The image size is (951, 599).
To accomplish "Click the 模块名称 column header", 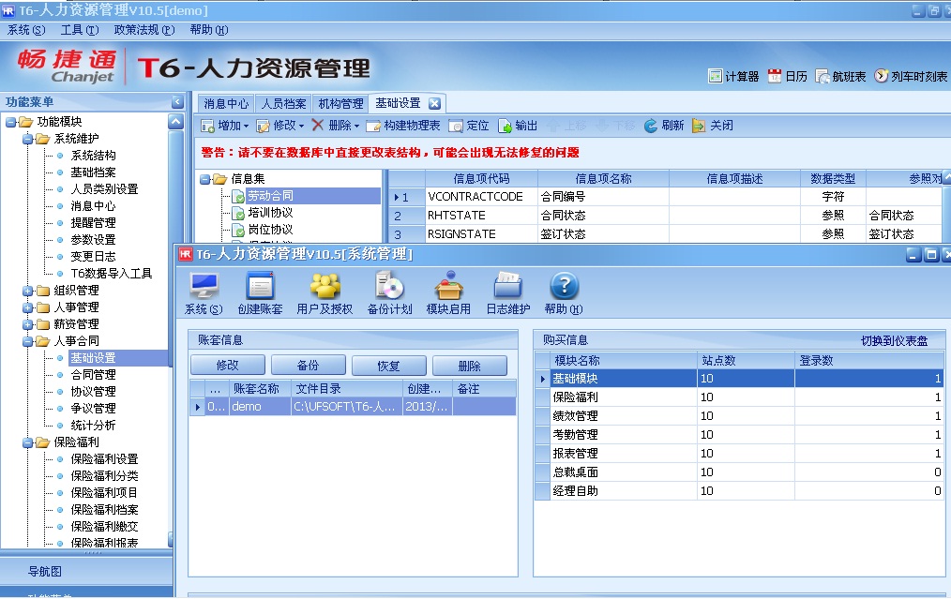I will click(x=624, y=361).
